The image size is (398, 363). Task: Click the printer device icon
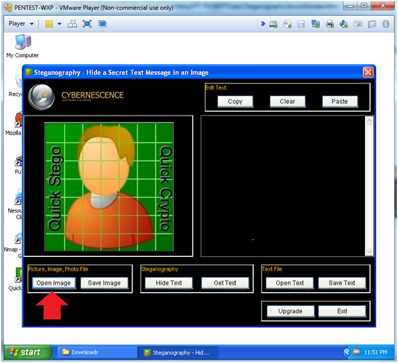pos(329,24)
